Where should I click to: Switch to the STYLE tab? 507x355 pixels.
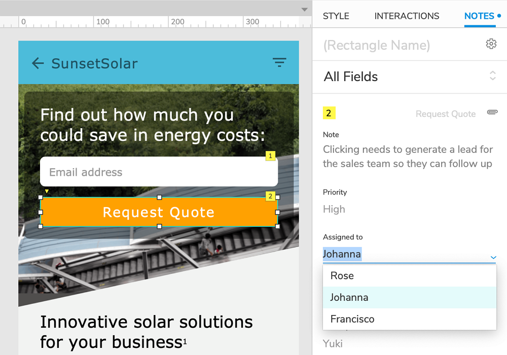[x=336, y=16]
